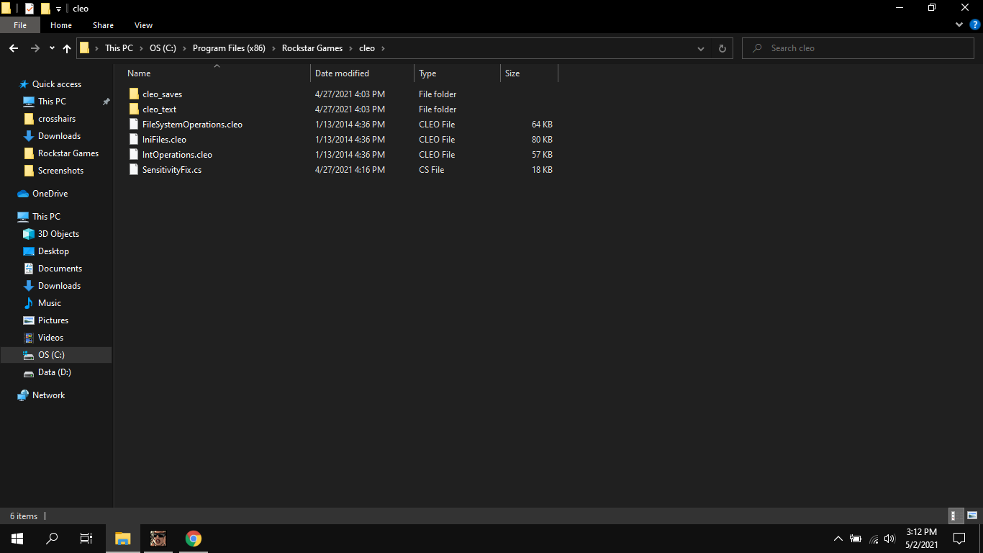Select the SensitivityFix.cs file icon
The height and width of the screenshot is (553, 983).
click(134, 170)
